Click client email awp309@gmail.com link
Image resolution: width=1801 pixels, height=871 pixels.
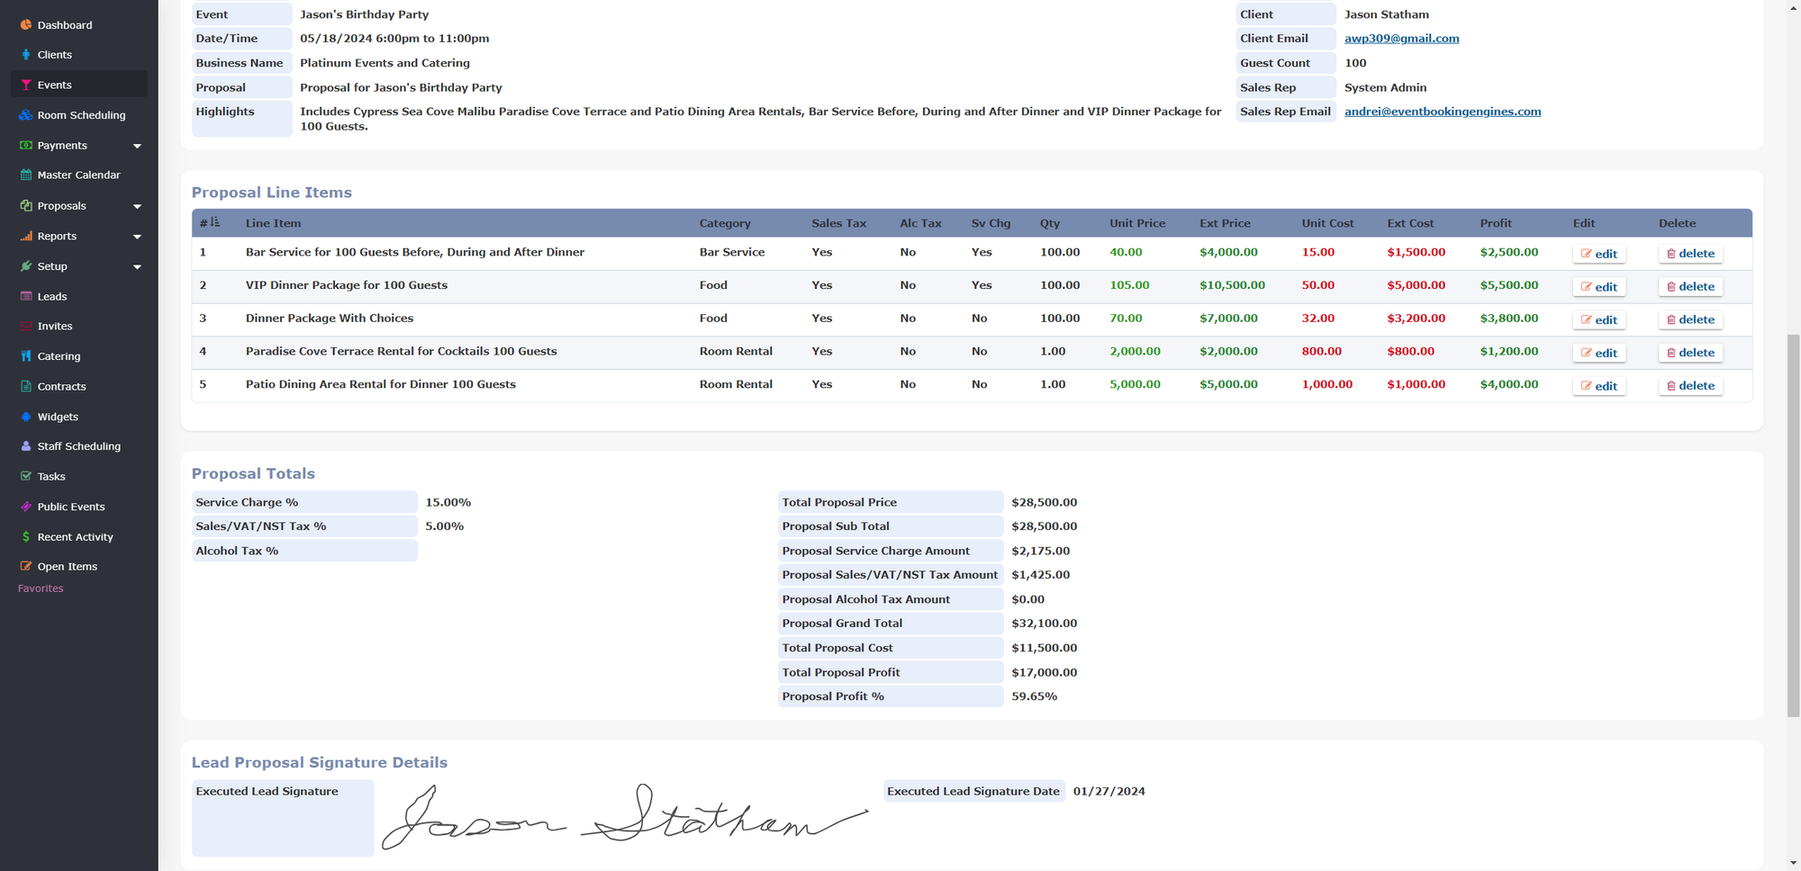1401,39
